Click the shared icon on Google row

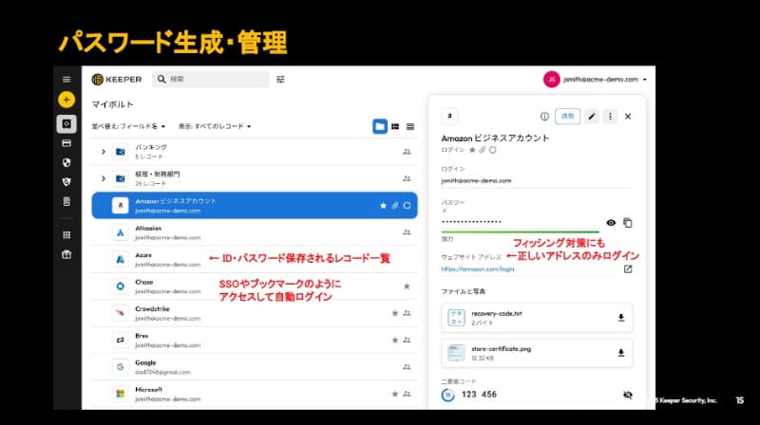tap(407, 367)
